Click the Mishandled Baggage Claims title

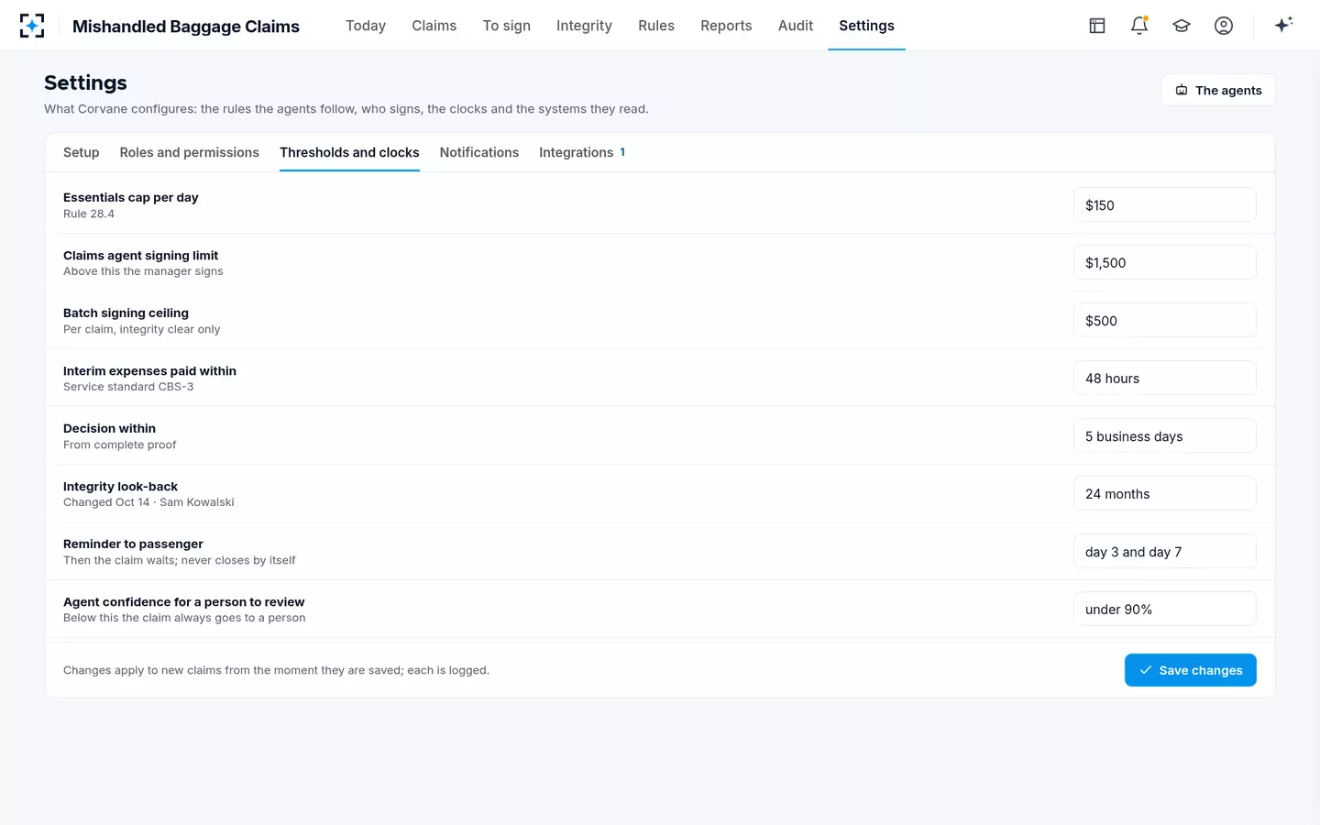click(186, 27)
